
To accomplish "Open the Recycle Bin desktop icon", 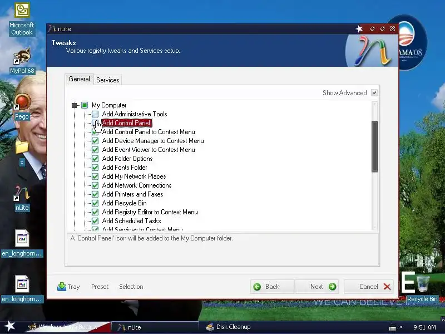I will coord(422,288).
